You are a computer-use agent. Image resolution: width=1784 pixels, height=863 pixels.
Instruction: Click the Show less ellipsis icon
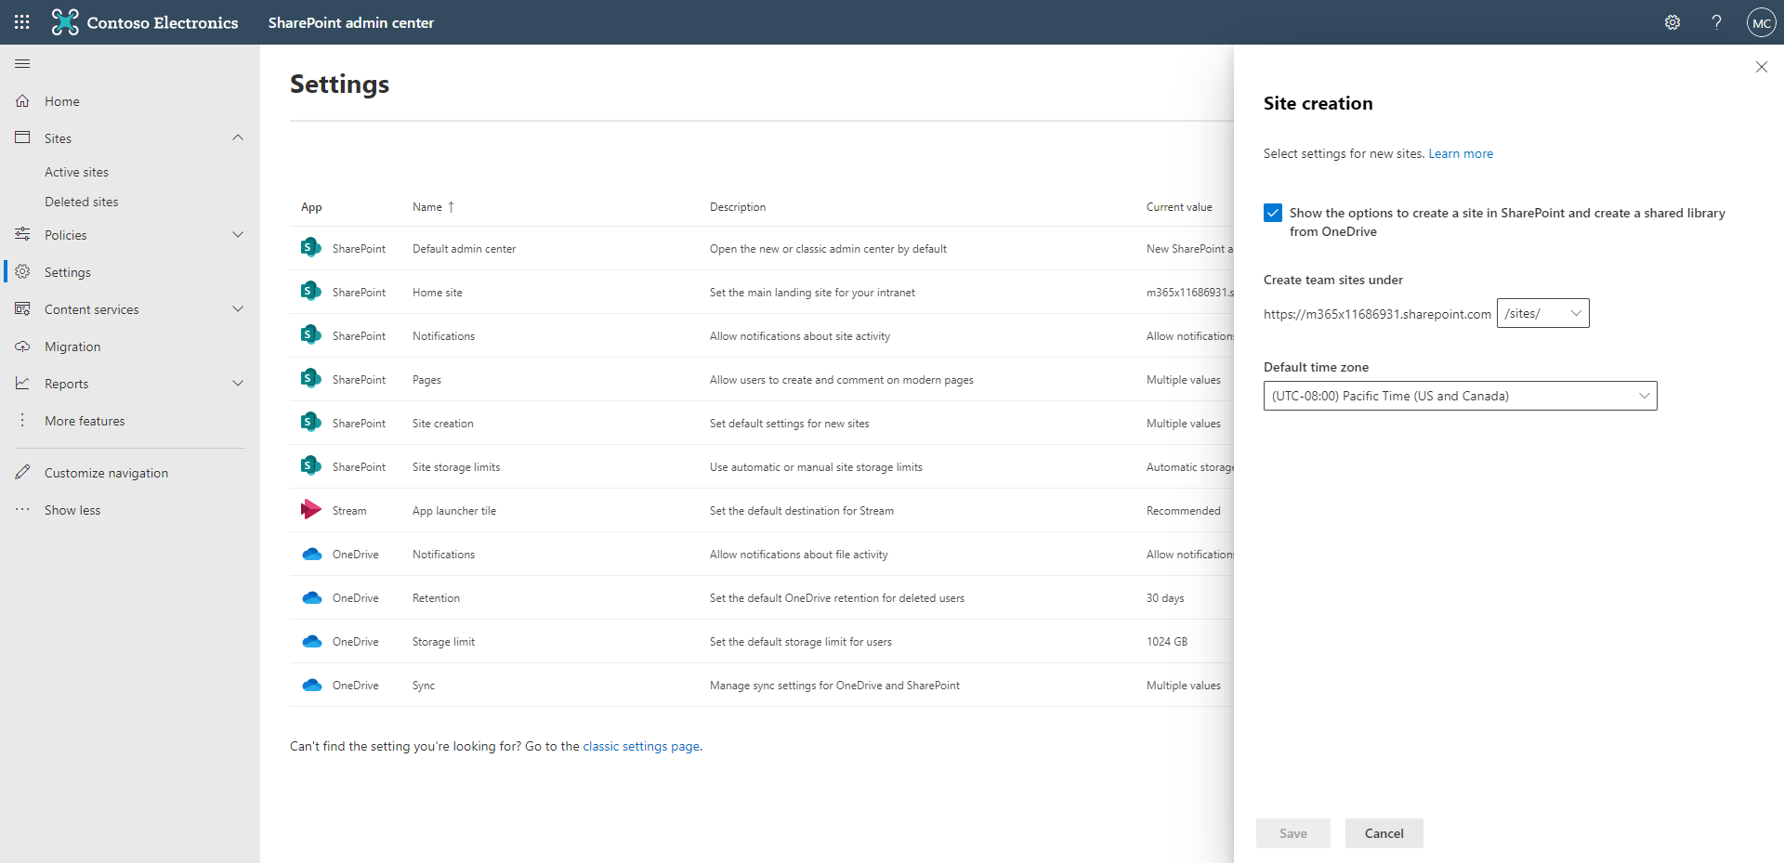22,509
